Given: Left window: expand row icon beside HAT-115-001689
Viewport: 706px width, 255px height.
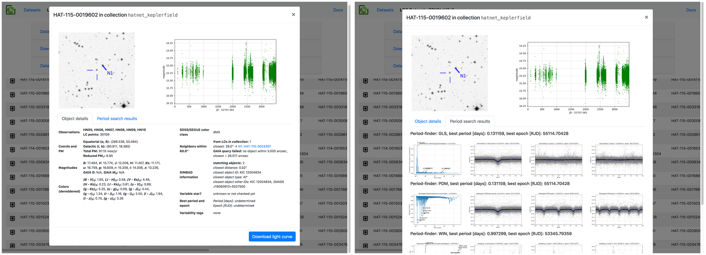Looking at the screenshot, I should click(x=13, y=177).
